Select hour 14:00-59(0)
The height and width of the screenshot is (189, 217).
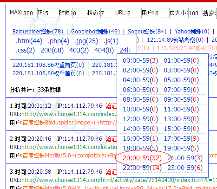pos(140,129)
